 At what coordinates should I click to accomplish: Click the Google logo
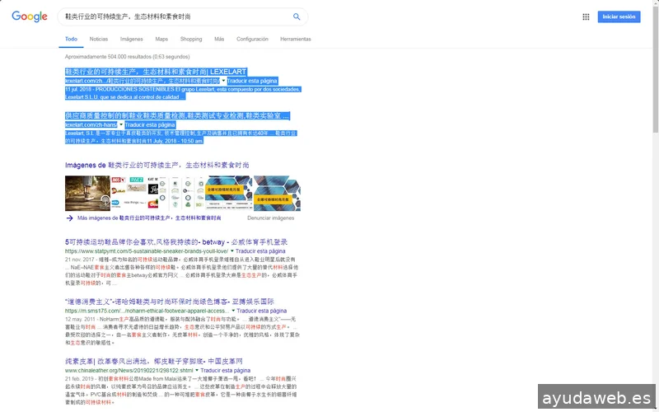[30, 16]
